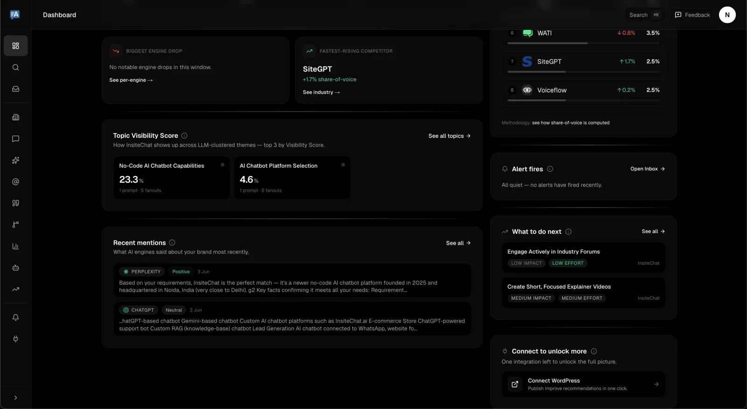Open the No-Code AI Chatbot Capabilities card
Viewport: 747px width, 409px height.
[x=172, y=178]
